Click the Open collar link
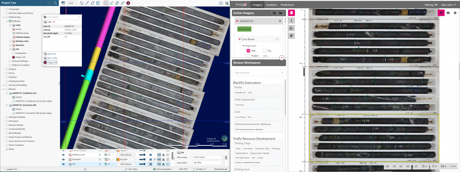This screenshot has width=460, height=172. [x=52, y=58]
